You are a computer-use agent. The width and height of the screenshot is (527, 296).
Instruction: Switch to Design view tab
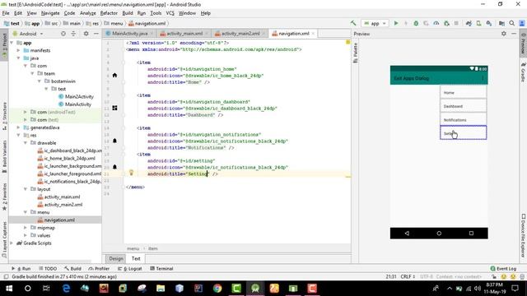(x=115, y=258)
